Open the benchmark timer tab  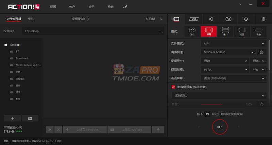tap(246, 19)
